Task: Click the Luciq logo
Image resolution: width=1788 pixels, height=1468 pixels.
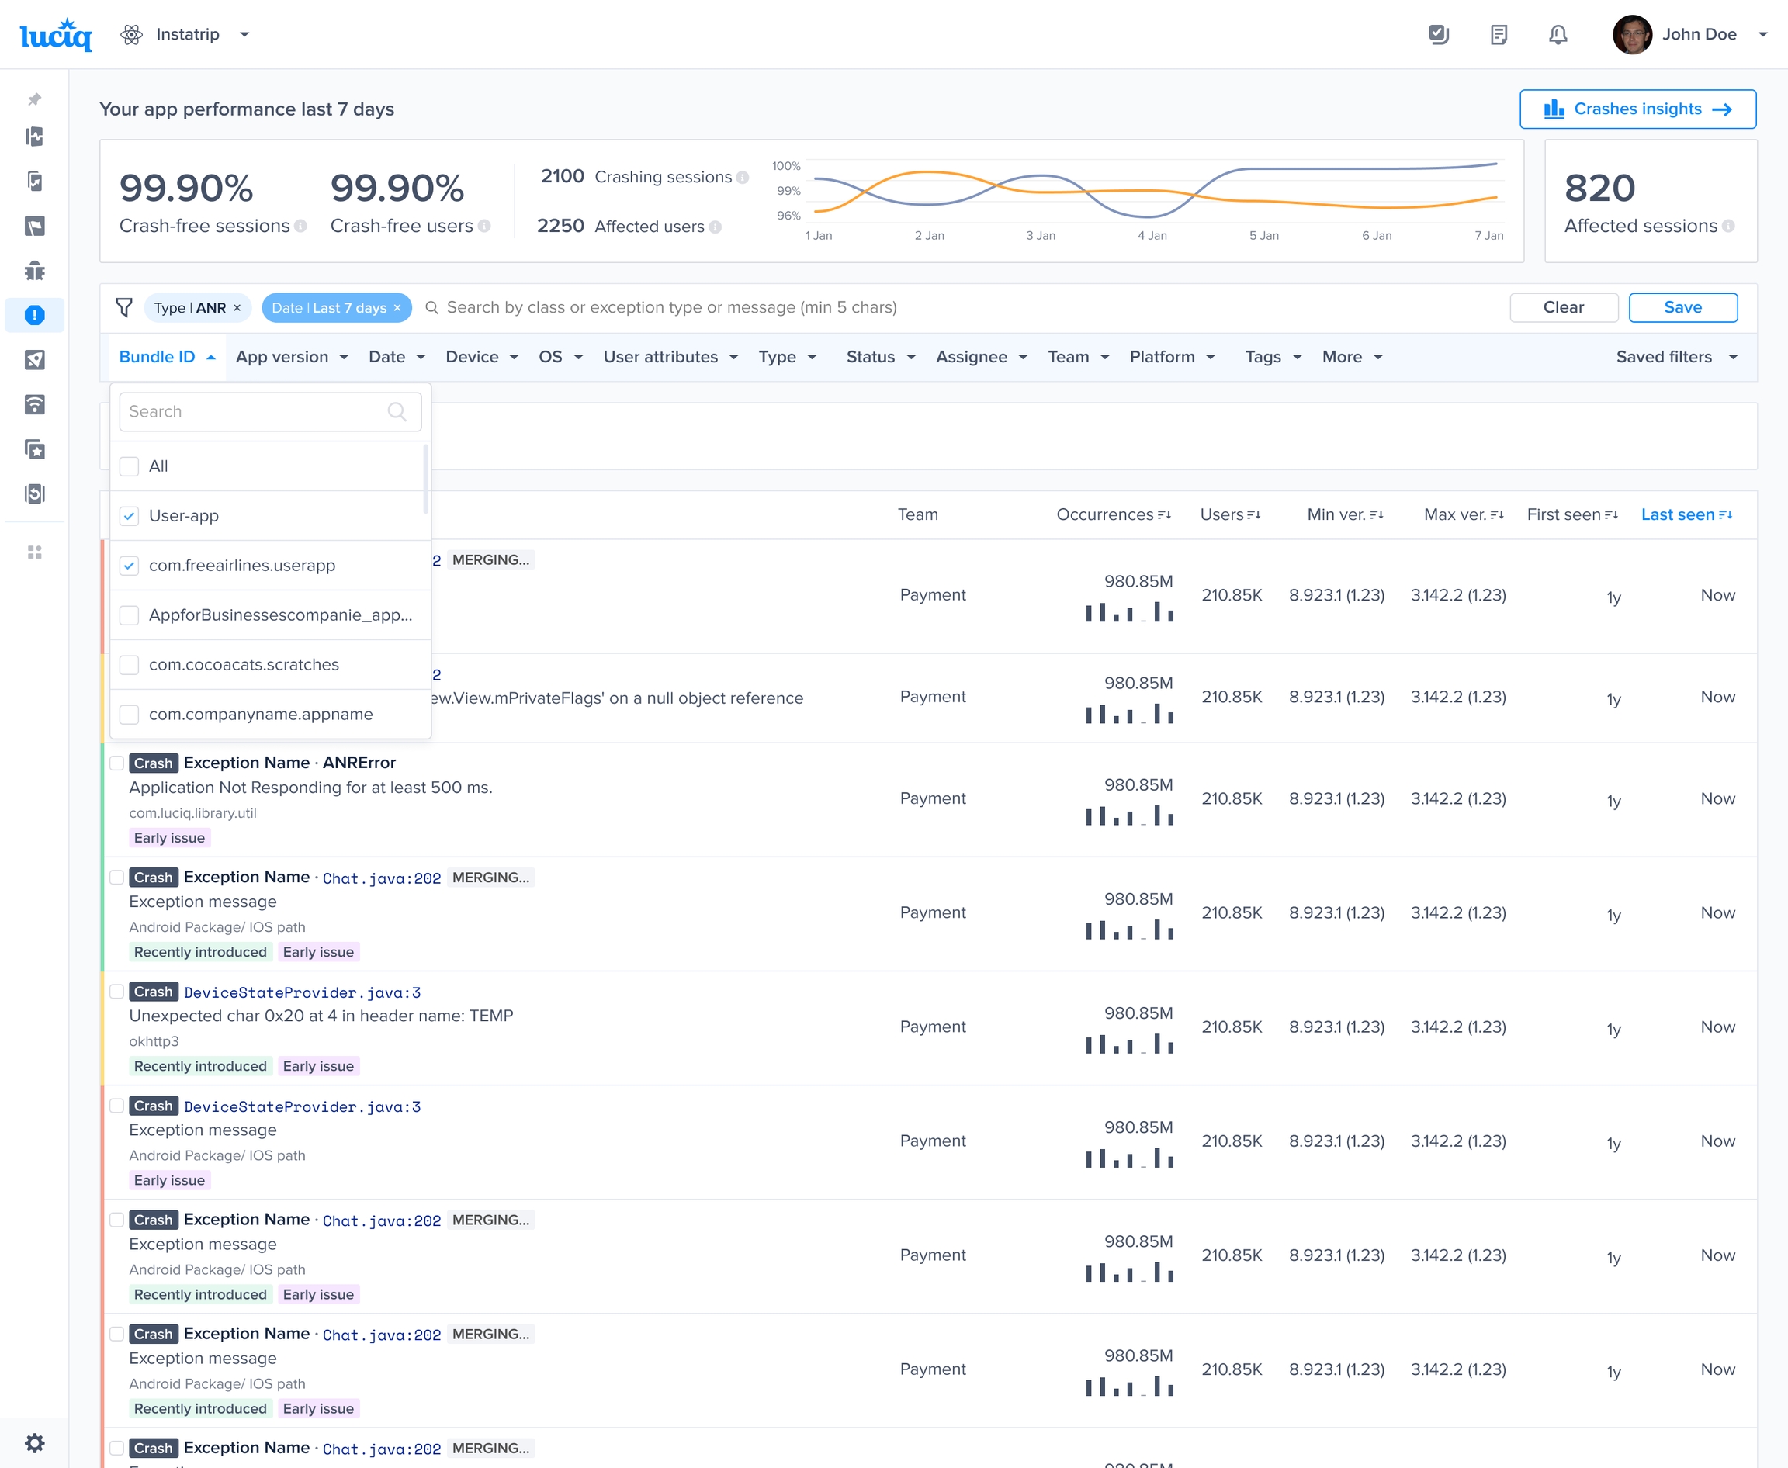Action: (56, 35)
